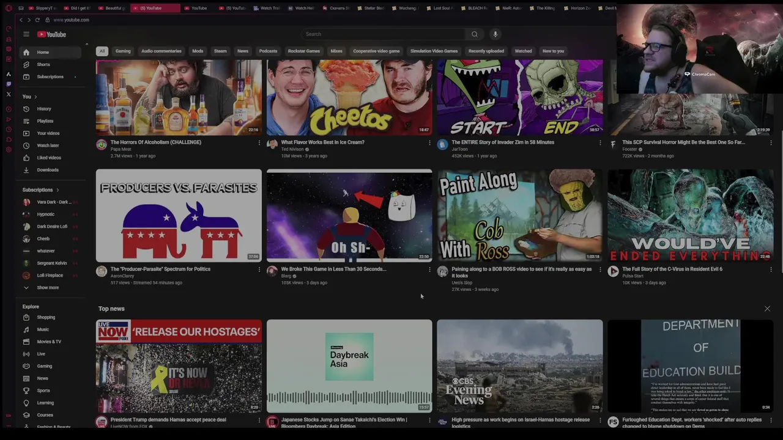Open AaronClarey channel name link
This screenshot has width=783, height=440.
coord(122,276)
